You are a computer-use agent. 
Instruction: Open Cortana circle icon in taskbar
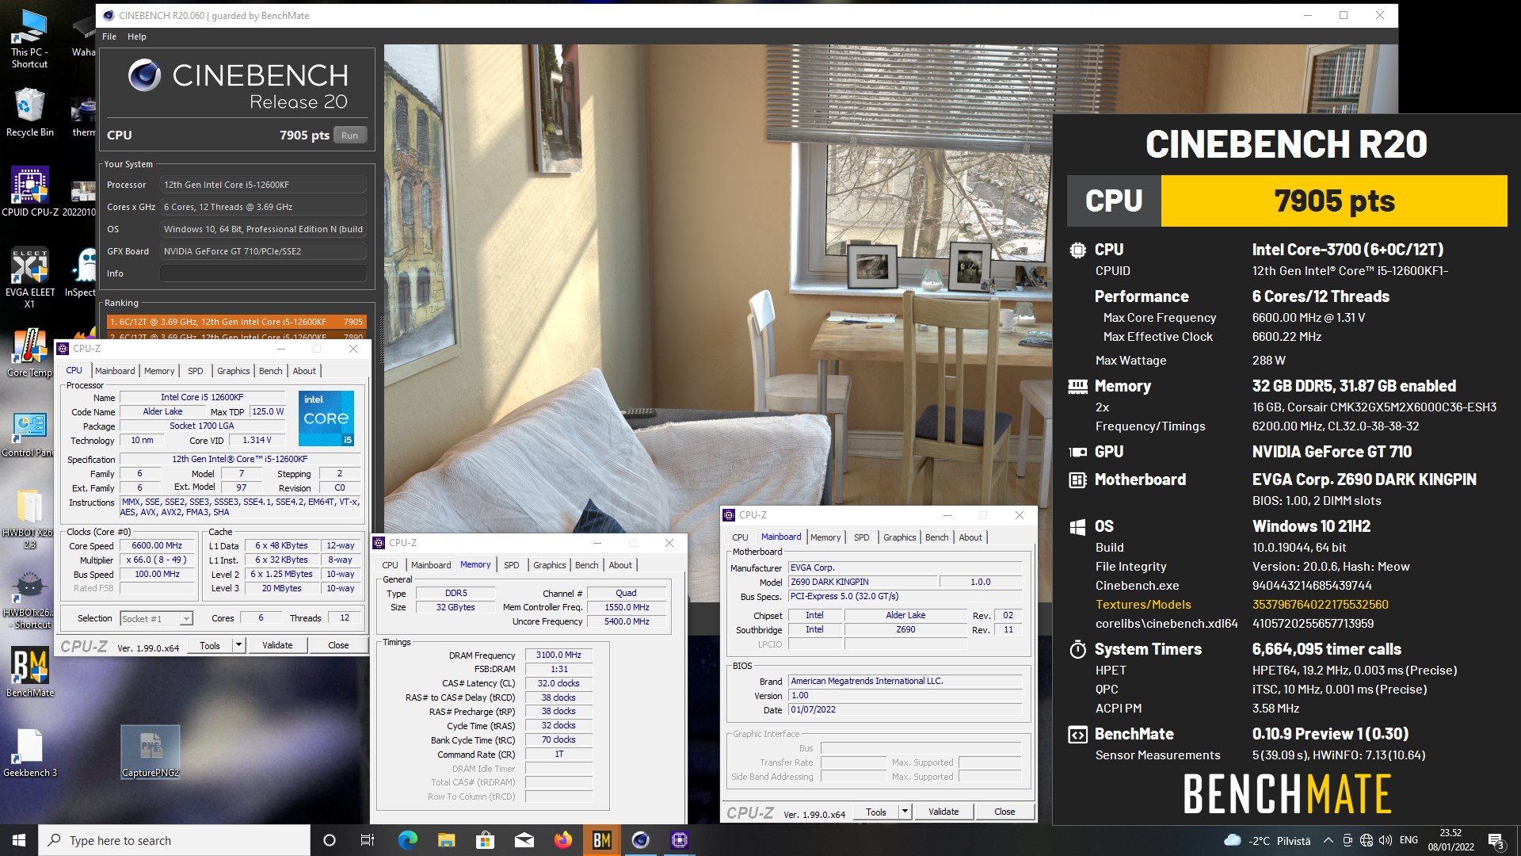330,840
